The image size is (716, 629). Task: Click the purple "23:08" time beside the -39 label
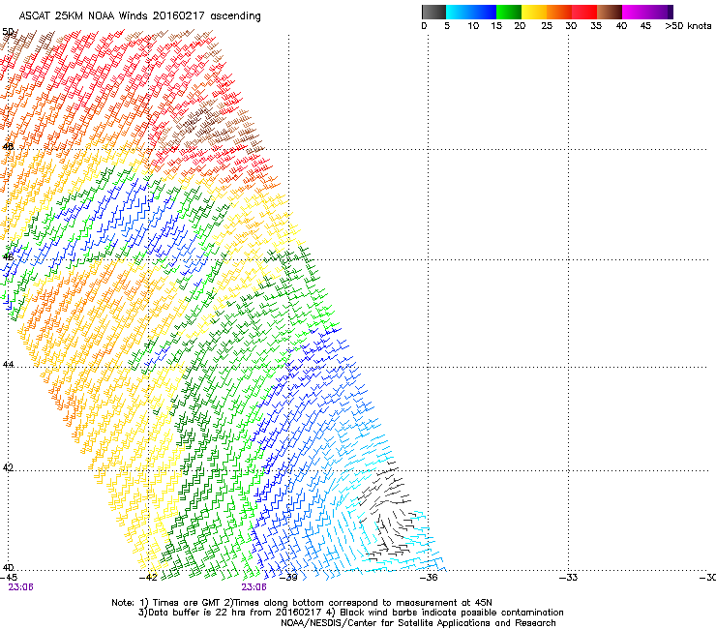click(254, 587)
